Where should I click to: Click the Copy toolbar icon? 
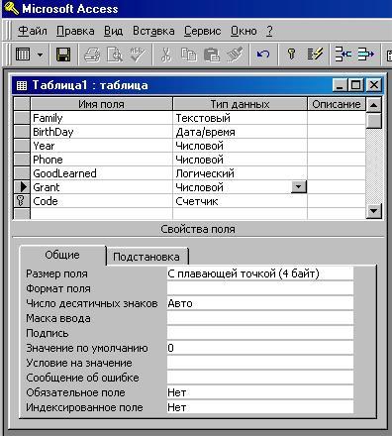[x=188, y=54]
